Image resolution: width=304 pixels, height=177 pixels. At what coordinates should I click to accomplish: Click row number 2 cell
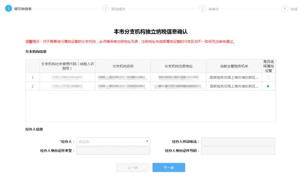tap(33, 86)
